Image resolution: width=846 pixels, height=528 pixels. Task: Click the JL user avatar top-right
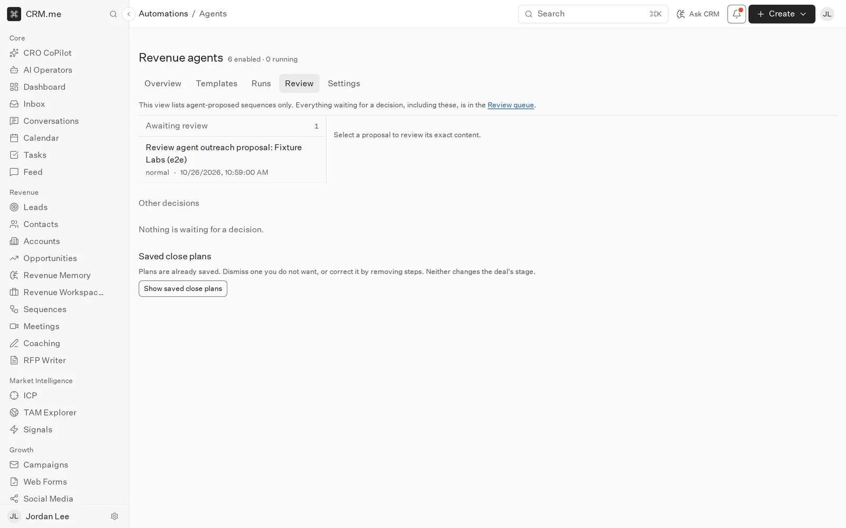tap(827, 14)
